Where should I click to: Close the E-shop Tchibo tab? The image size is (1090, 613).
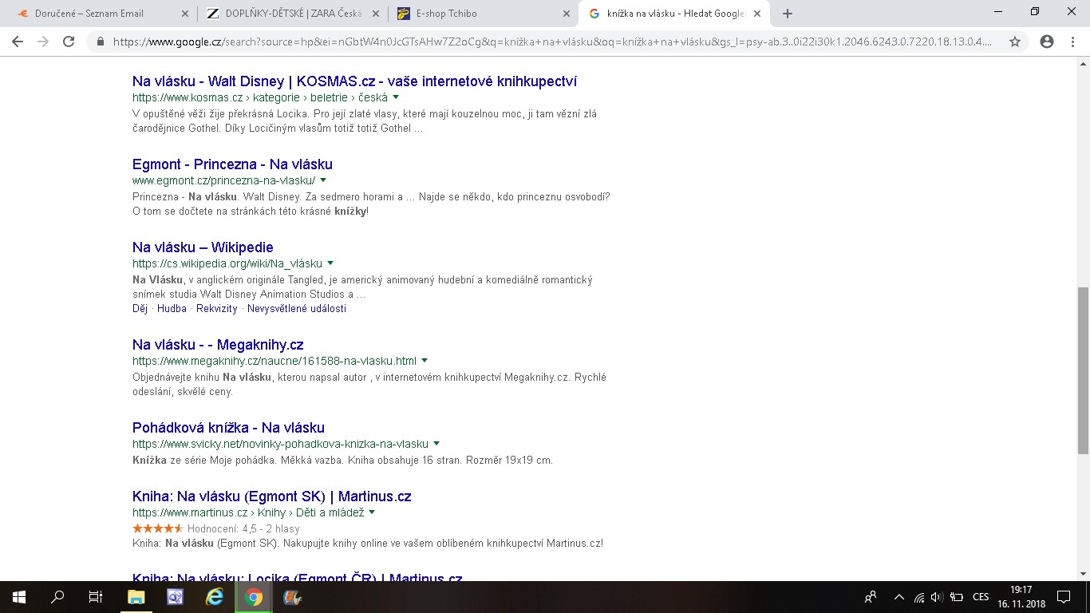coord(567,14)
